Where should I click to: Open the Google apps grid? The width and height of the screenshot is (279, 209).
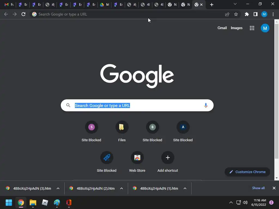click(x=252, y=28)
